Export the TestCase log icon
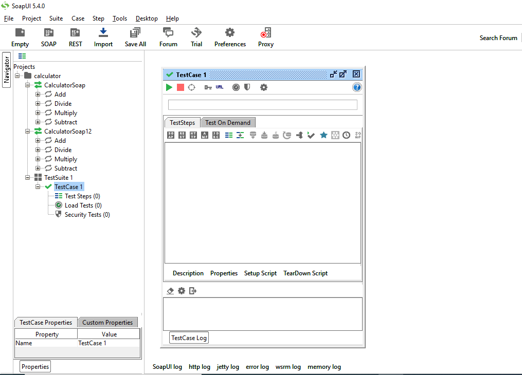The height and width of the screenshot is (375, 522). (193, 291)
